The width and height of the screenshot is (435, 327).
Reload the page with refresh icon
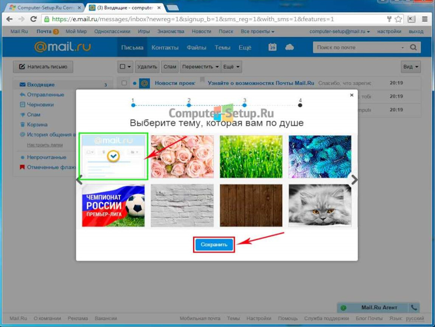click(x=34, y=19)
